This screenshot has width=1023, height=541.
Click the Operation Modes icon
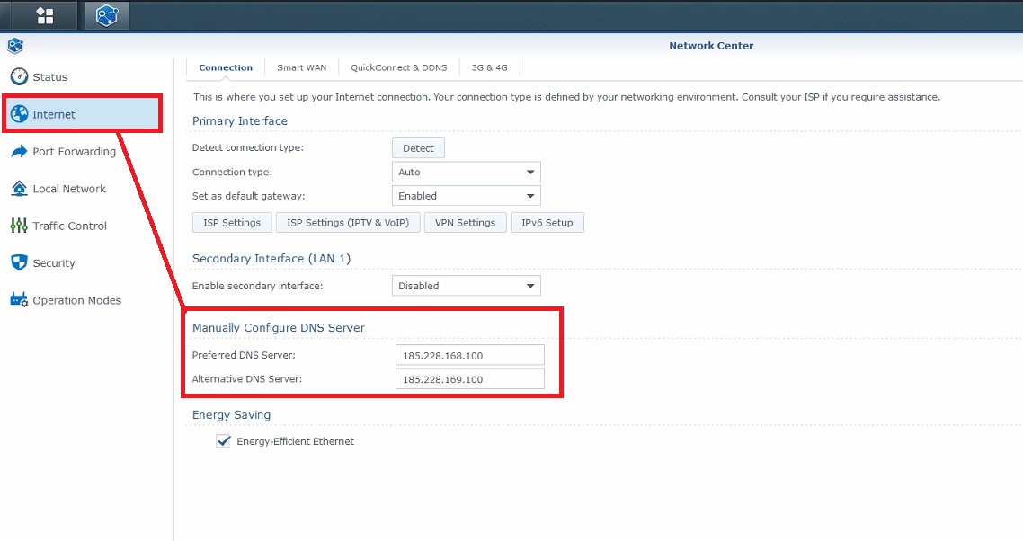(x=19, y=300)
